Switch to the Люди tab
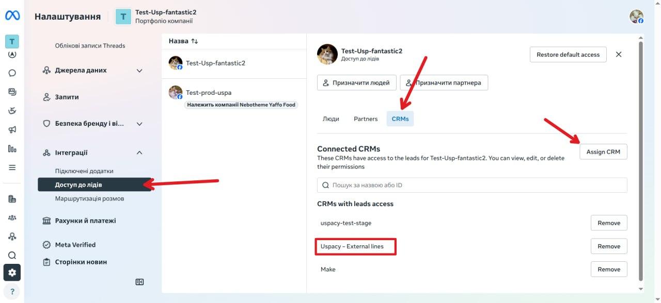This screenshot has height=303, width=661. point(331,119)
